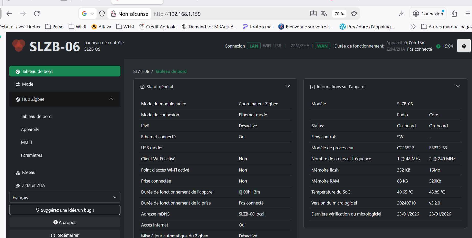Collapse Informations sur l'appareil panel
Image resolution: width=472 pixels, height=238 pixels.
(458, 86)
